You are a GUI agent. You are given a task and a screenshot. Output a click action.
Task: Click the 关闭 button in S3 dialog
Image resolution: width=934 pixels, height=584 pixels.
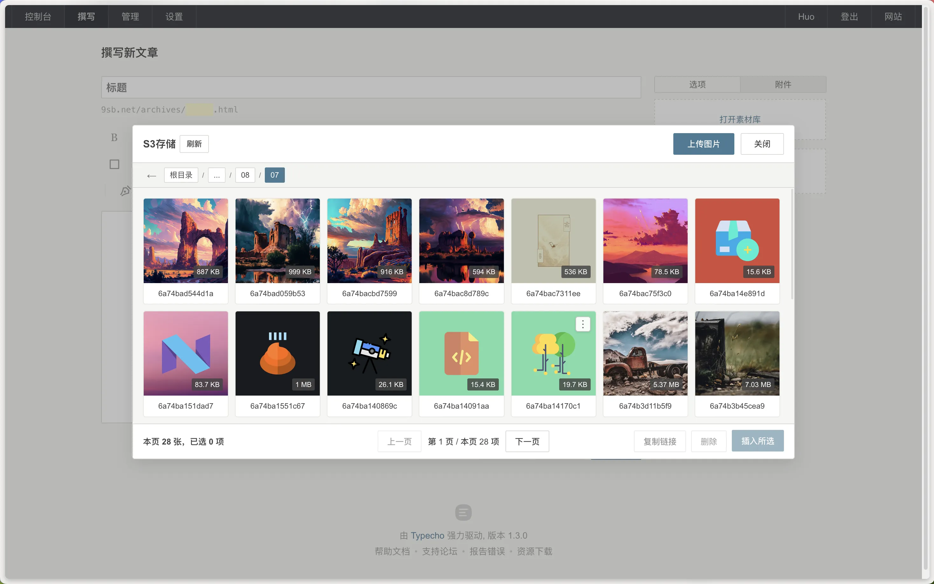(x=762, y=144)
